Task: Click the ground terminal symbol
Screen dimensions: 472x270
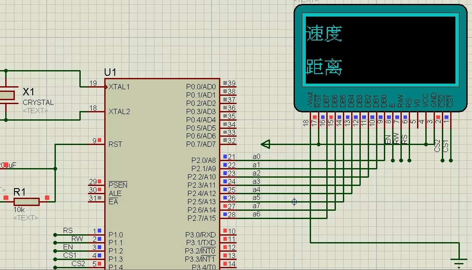Action: tap(458, 263)
